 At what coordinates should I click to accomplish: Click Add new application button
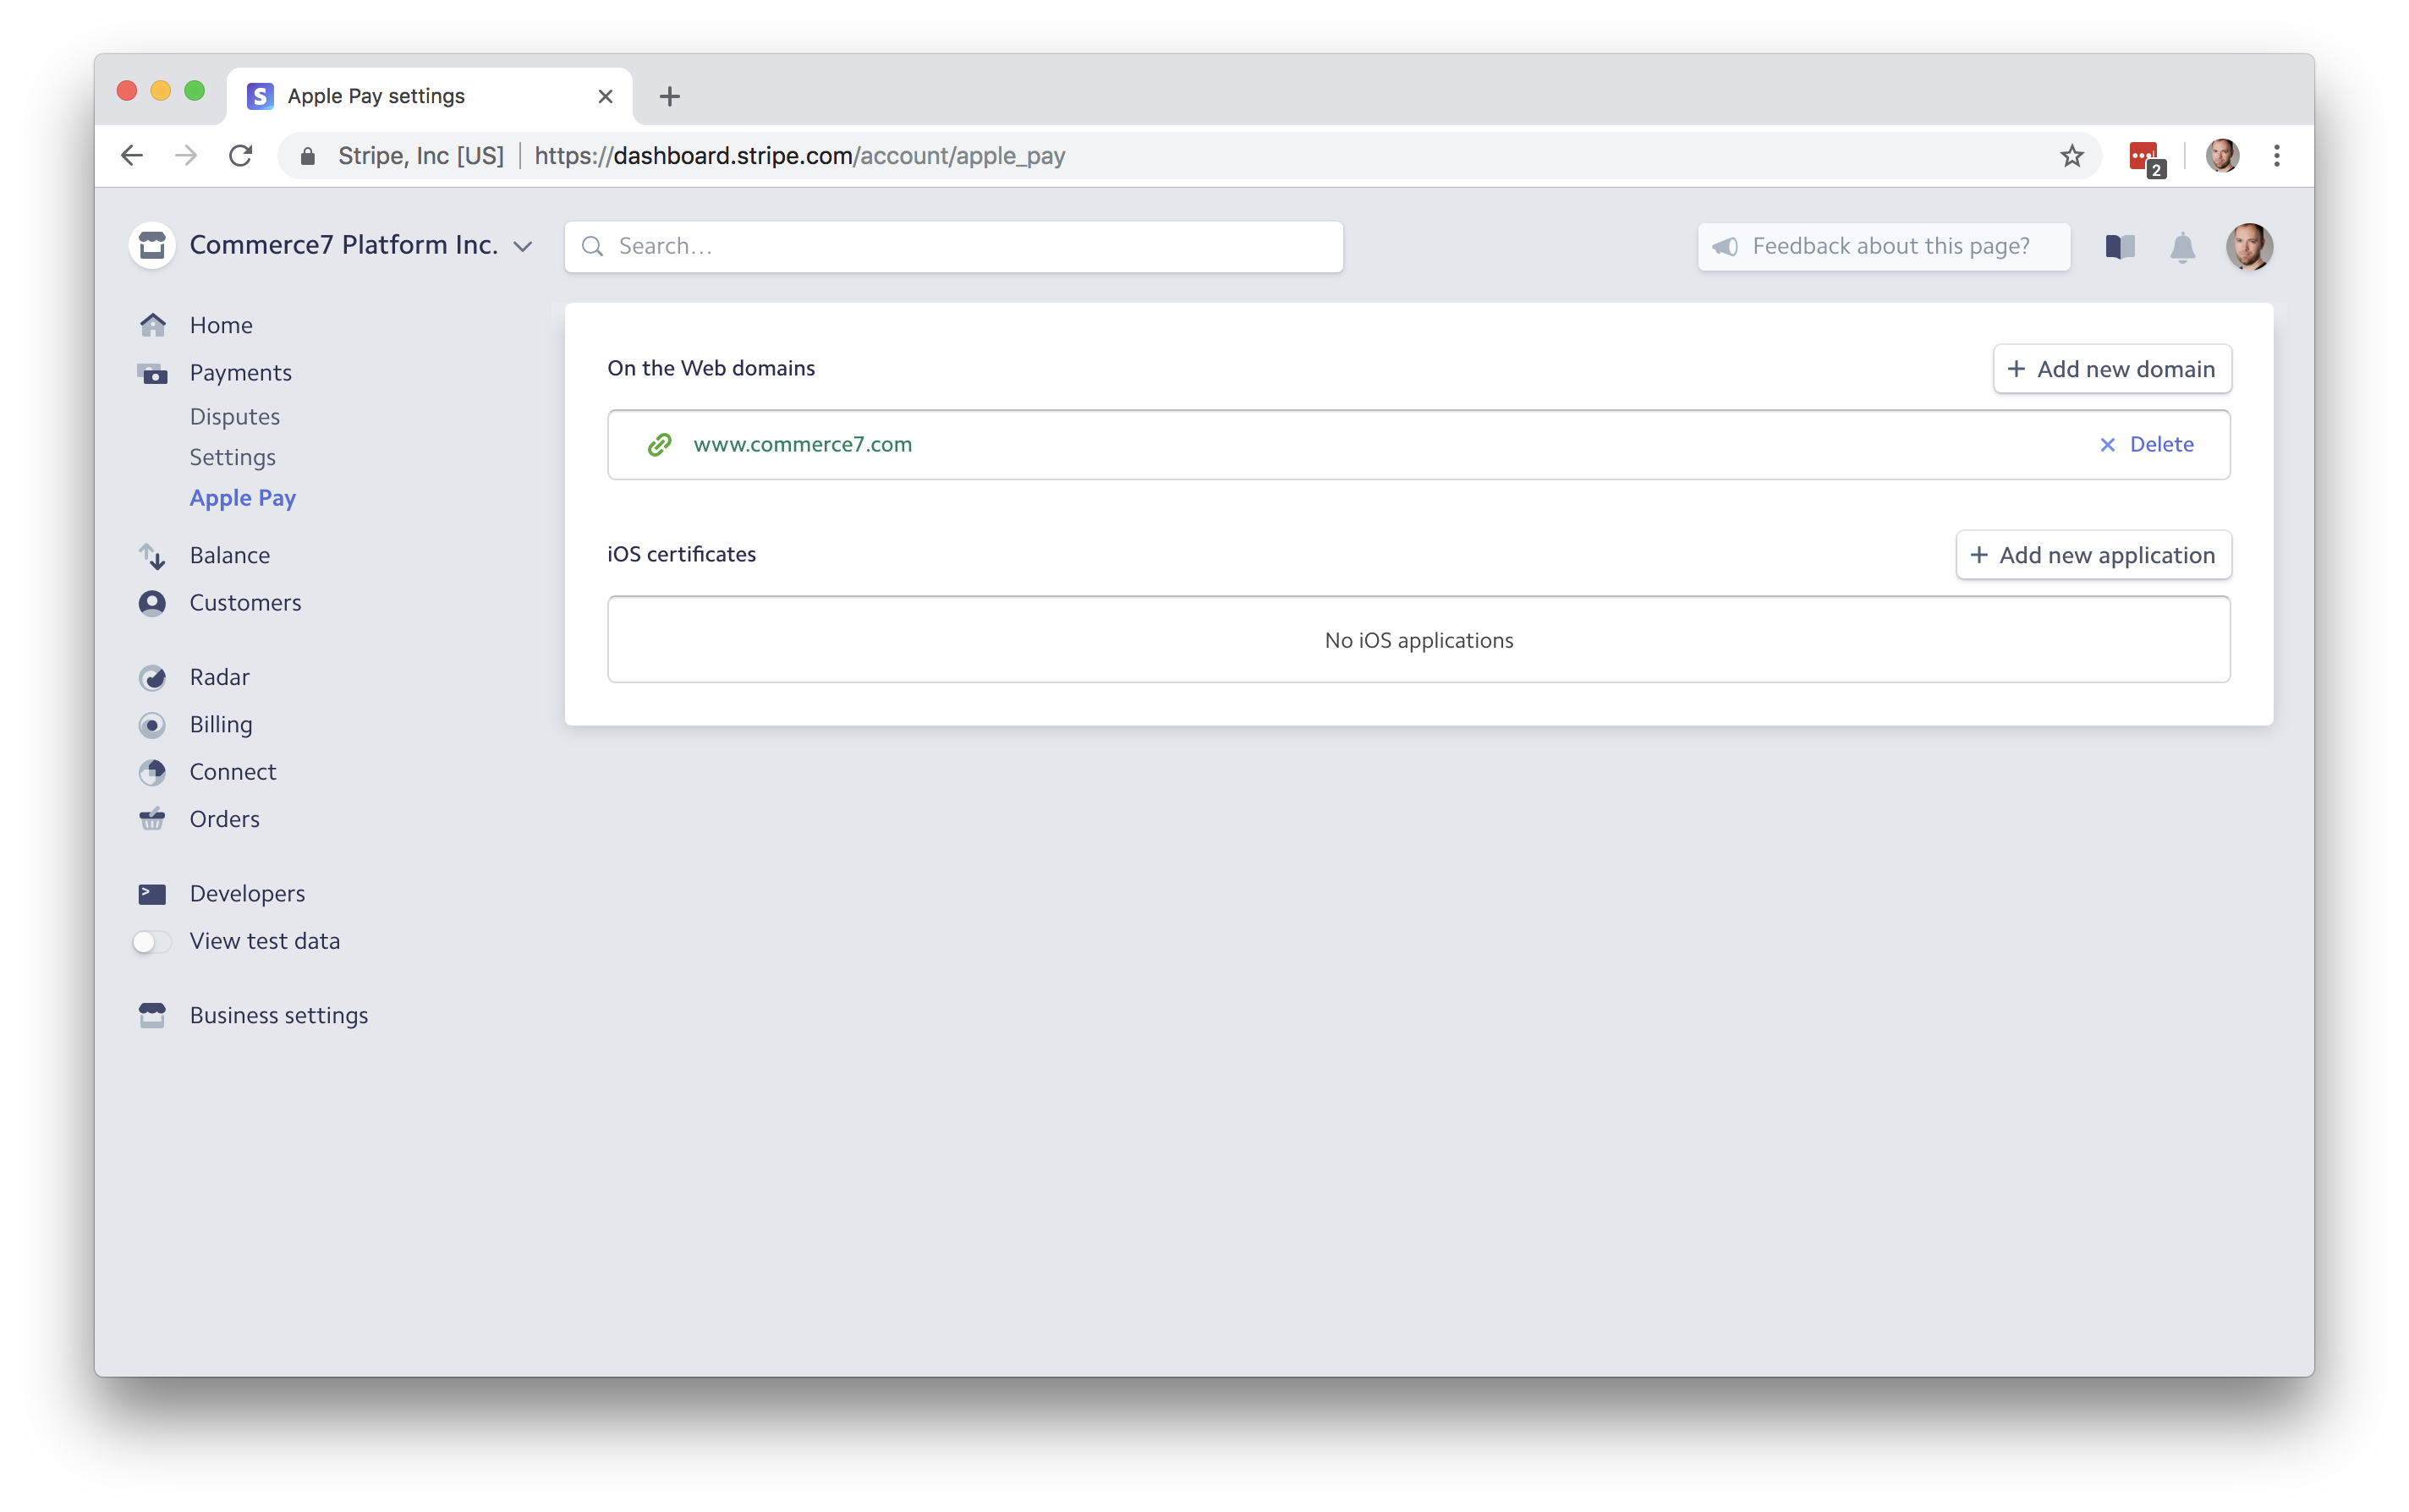click(2093, 556)
